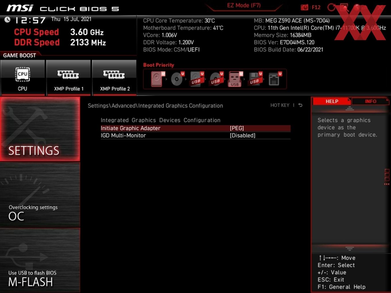Open the BIOS search magnifier icon

tap(344, 7)
